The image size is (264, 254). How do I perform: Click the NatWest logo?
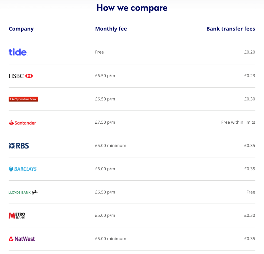pos(22,239)
